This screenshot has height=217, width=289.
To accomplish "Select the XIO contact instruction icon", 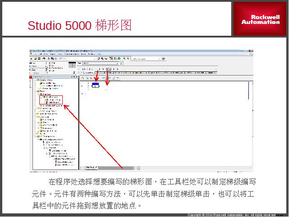I will point(104,69).
